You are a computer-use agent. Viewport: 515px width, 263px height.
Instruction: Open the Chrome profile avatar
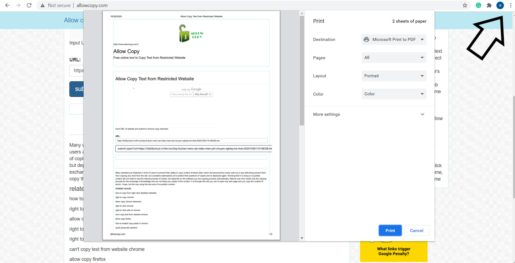pyautogui.click(x=500, y=5)
